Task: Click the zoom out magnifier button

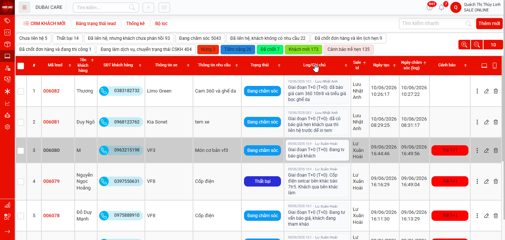Action: coord(477,45)
